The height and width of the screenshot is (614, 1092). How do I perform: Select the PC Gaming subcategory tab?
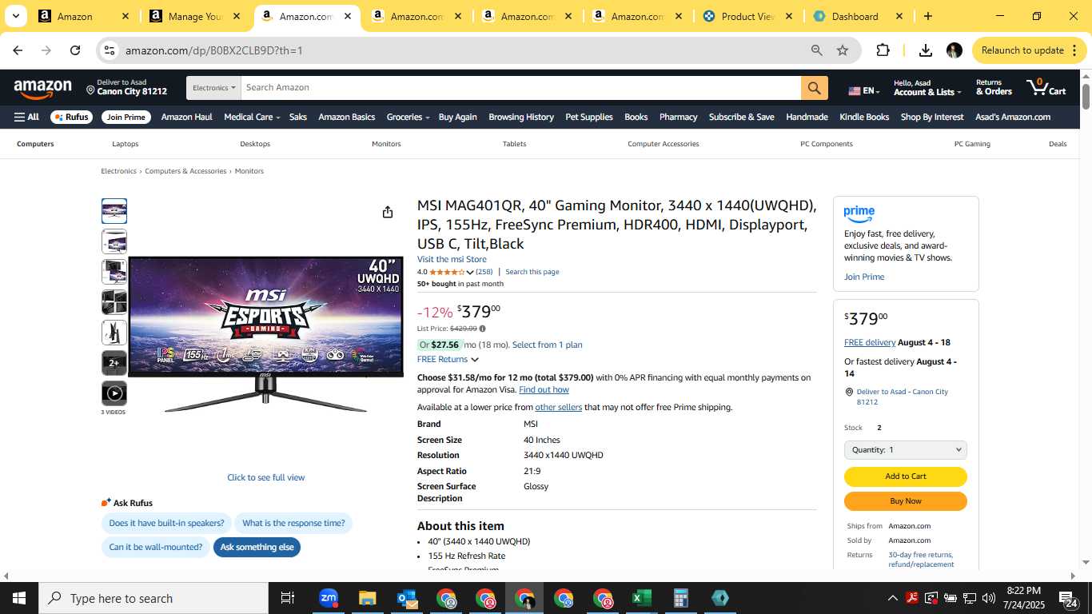pyautogui.click(x=972, y=144)
